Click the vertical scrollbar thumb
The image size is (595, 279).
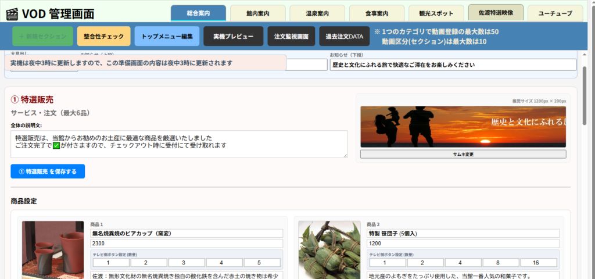[585, 95]
